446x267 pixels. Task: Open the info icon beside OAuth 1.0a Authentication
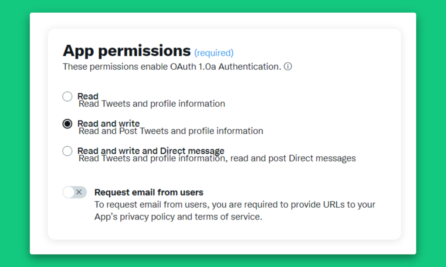288,67
